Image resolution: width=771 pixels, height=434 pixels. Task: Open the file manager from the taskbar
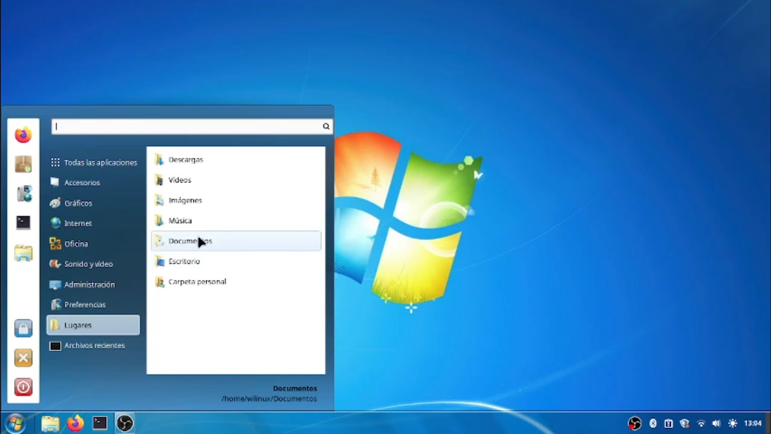pyautogui.click(x=50, y=424)
